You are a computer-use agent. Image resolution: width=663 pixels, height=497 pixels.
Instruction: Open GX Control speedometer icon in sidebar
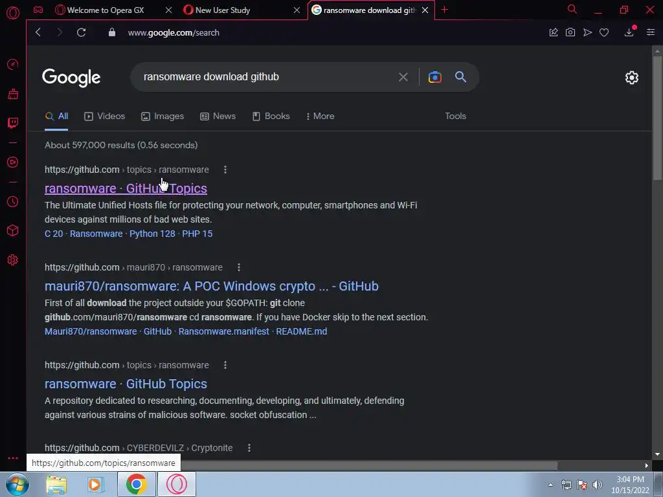click(13, 64)
